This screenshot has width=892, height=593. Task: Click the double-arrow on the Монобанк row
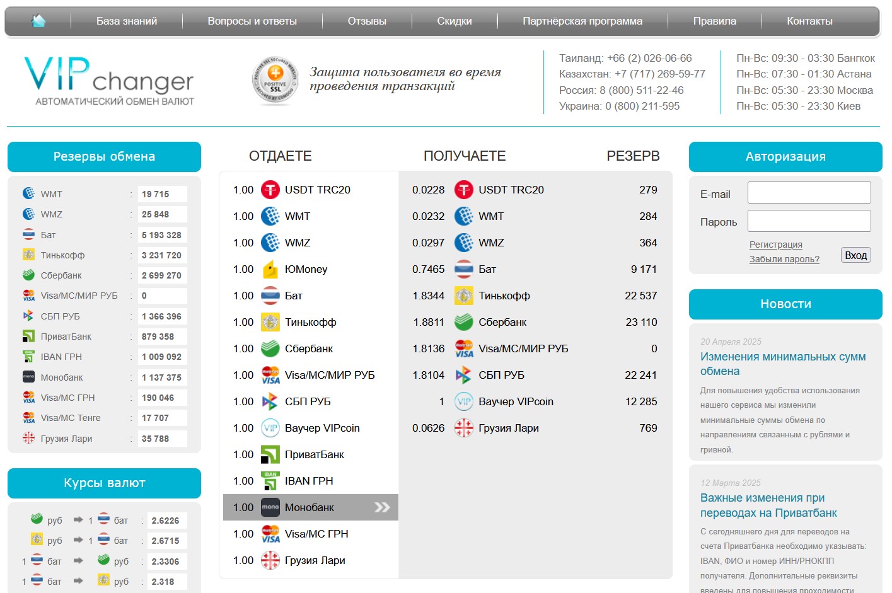(382, 507)
